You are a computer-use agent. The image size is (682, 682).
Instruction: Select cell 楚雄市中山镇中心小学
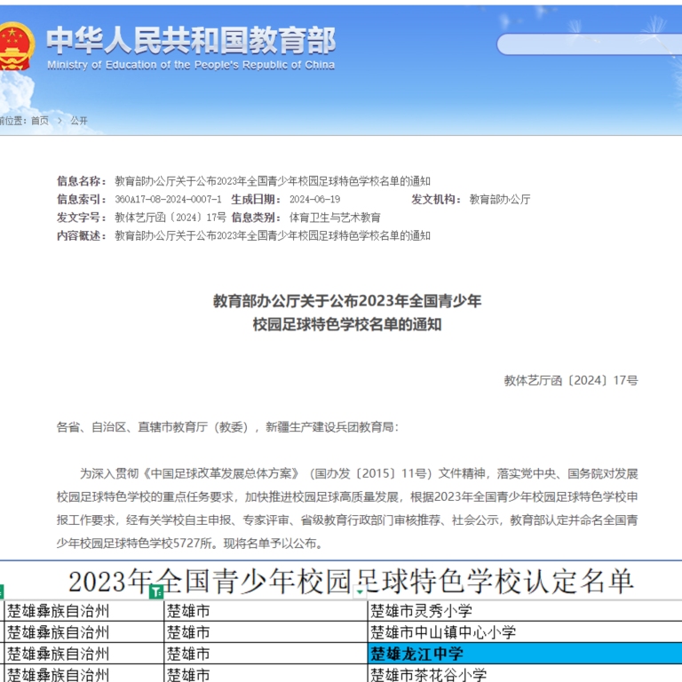525,632
